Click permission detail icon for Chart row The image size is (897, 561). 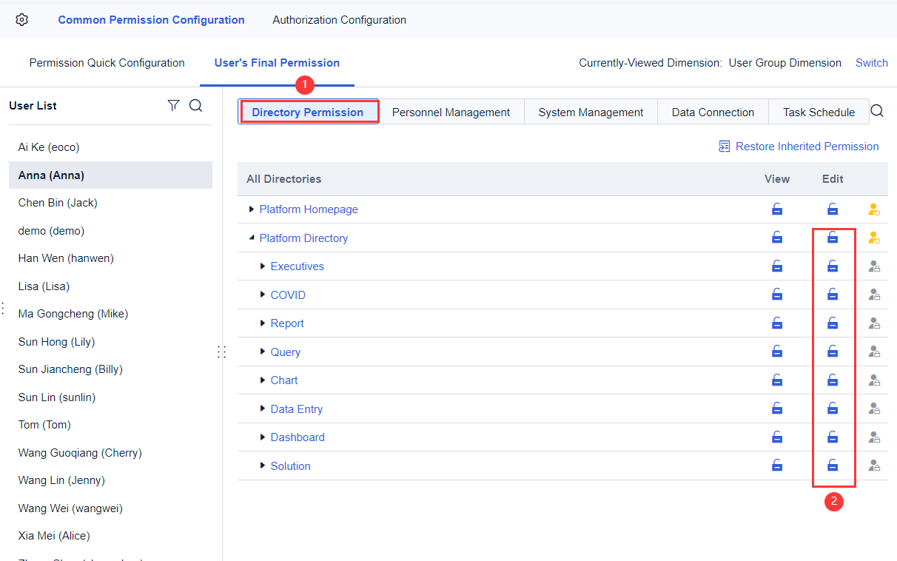point(874,380)
